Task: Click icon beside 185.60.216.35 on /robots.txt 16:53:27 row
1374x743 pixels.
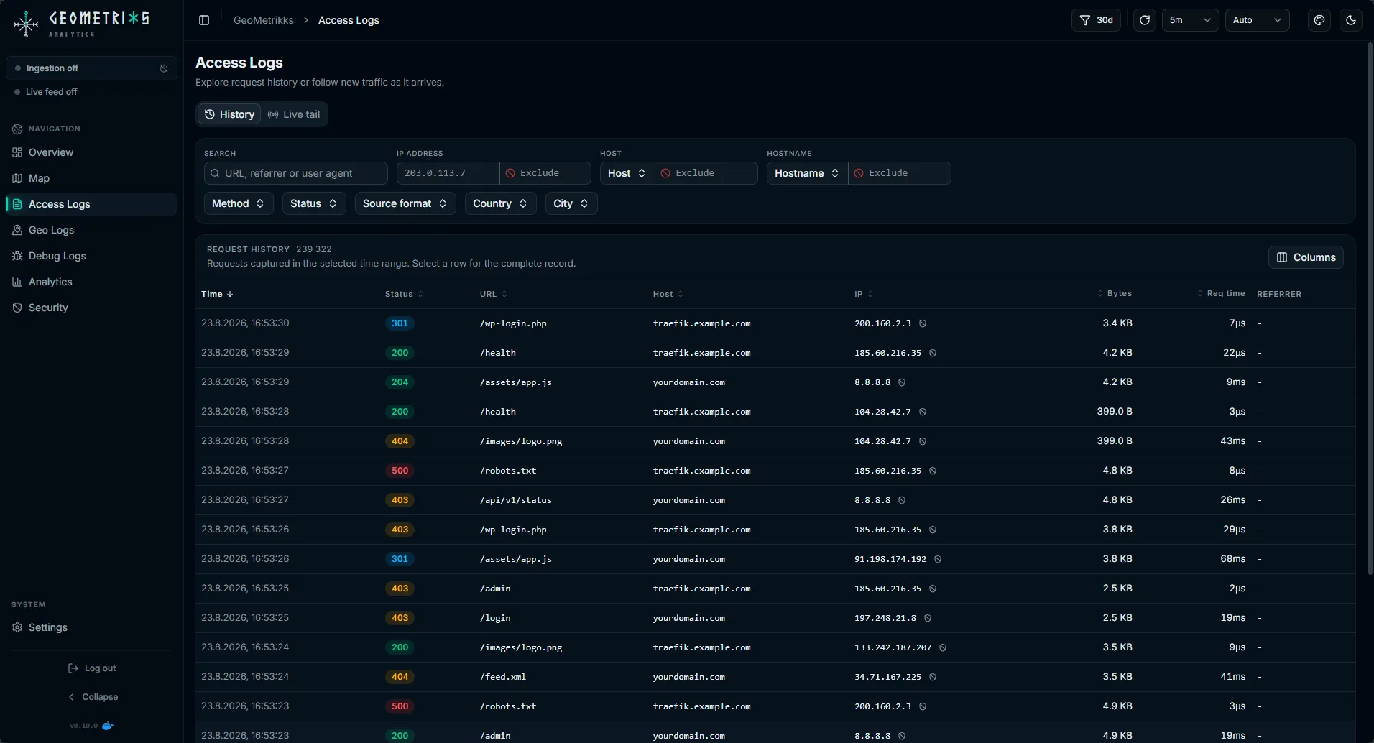Action: click(x=933, y=471)
